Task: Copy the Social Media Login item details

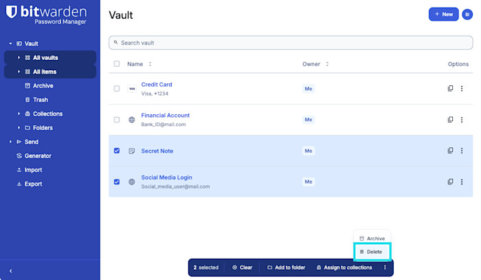Action: 450,182
